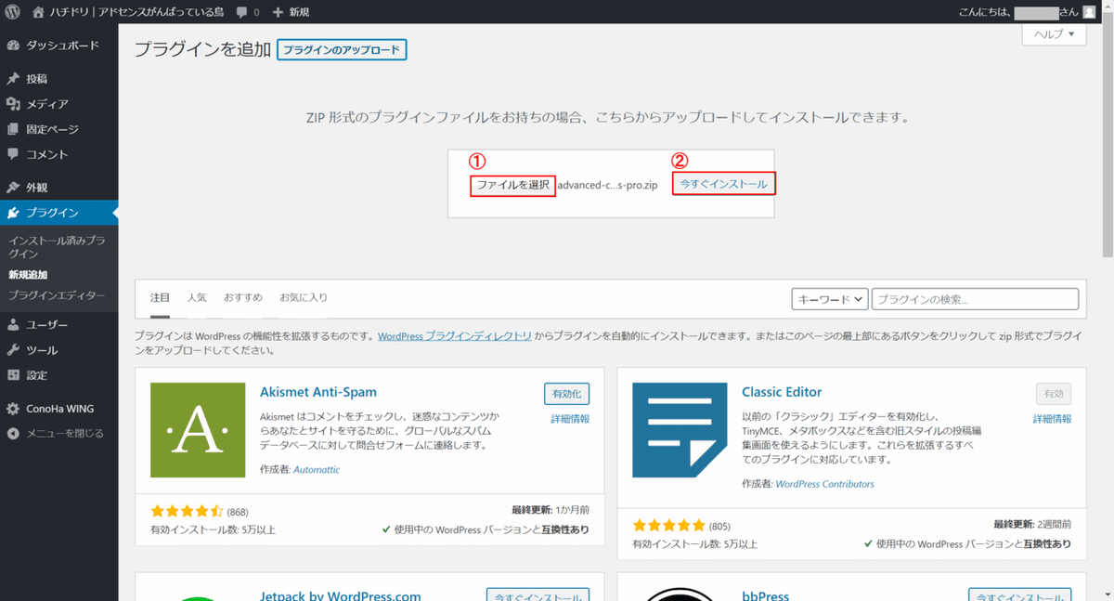1114x601 pixels.
Task: Switch to おすすめ tab
Action: tap(243, 297)
